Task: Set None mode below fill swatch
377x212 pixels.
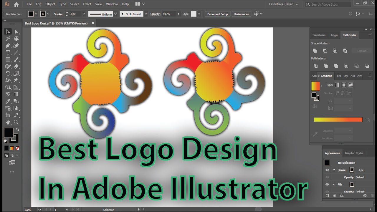Action: (17, 148)
